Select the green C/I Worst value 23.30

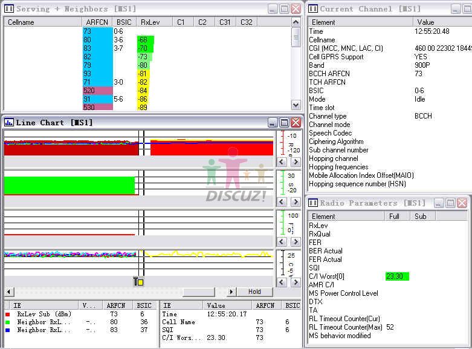pos(396,276)
